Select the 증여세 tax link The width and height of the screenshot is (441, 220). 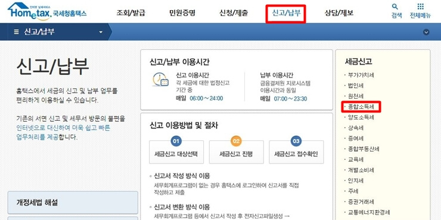(x=356, y=139)
